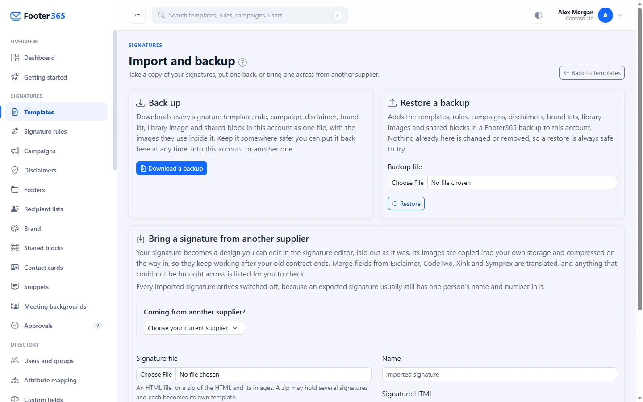Click the Disclaimers shield icon
This screenshot has width=643, height=402.
click(15, 170)
